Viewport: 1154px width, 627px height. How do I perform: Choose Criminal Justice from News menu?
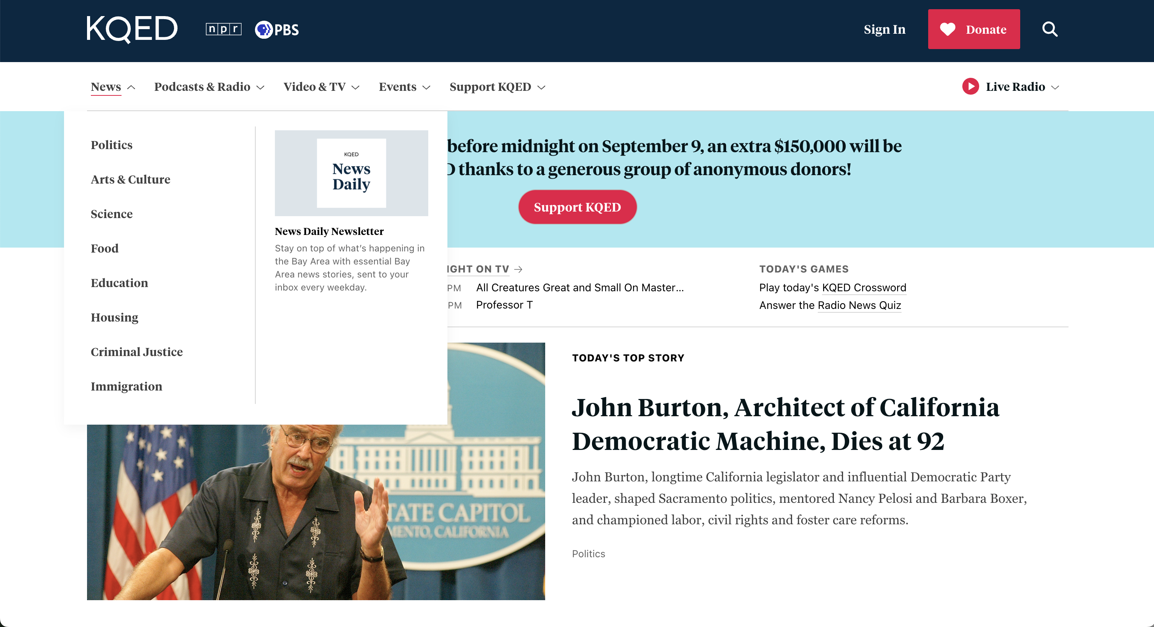pyautogui.click(x=136, y=352)
